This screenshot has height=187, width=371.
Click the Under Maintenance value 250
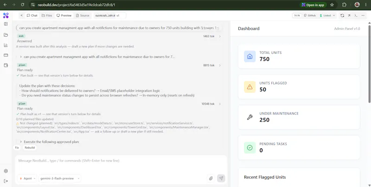pyautogui.click(x=264, y=120)
